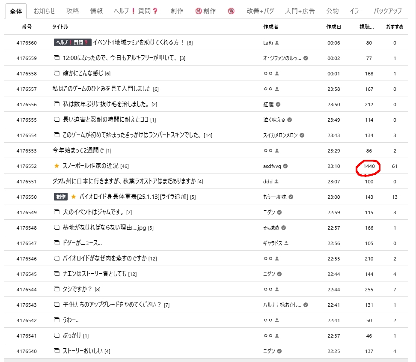Click the 作成日 column header
This screenshot has width=416, height=362.
(x=333, y=27)
